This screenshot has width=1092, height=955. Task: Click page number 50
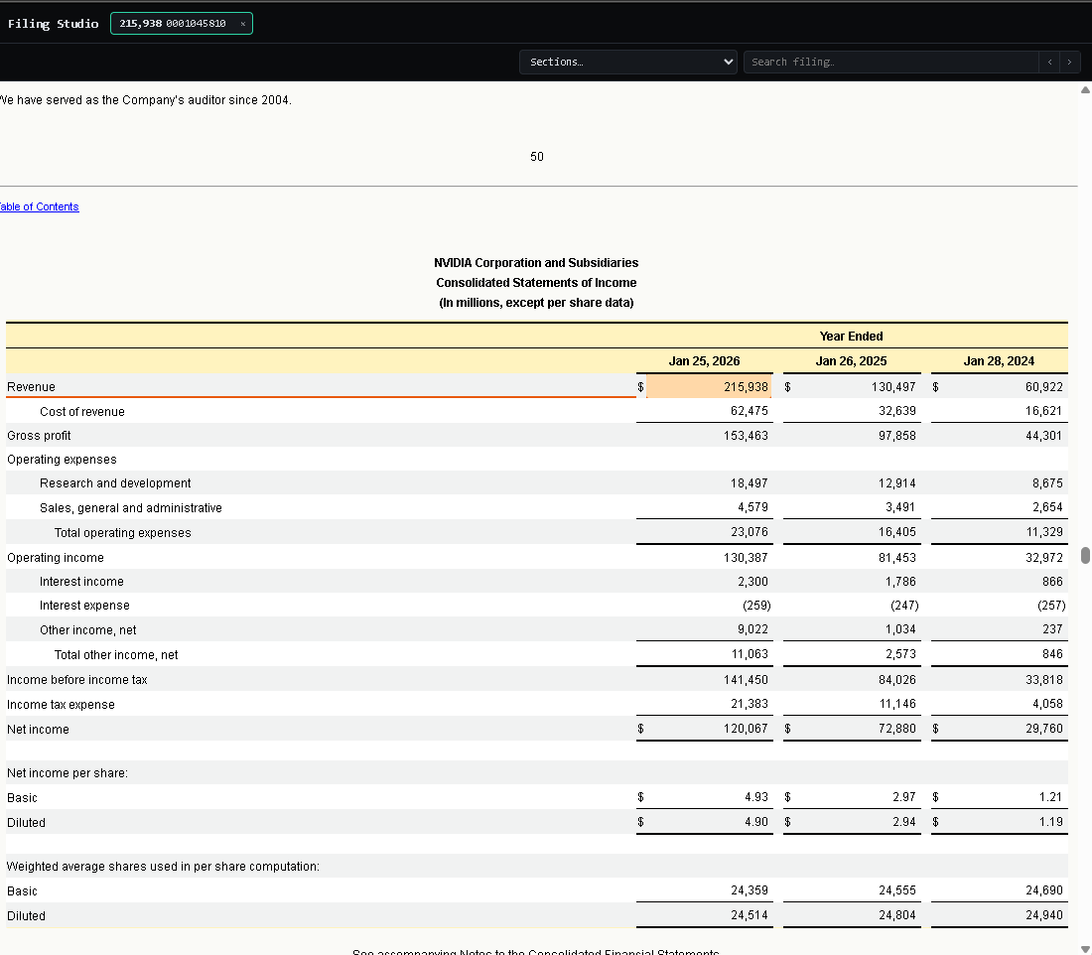[x=536, y=157]
